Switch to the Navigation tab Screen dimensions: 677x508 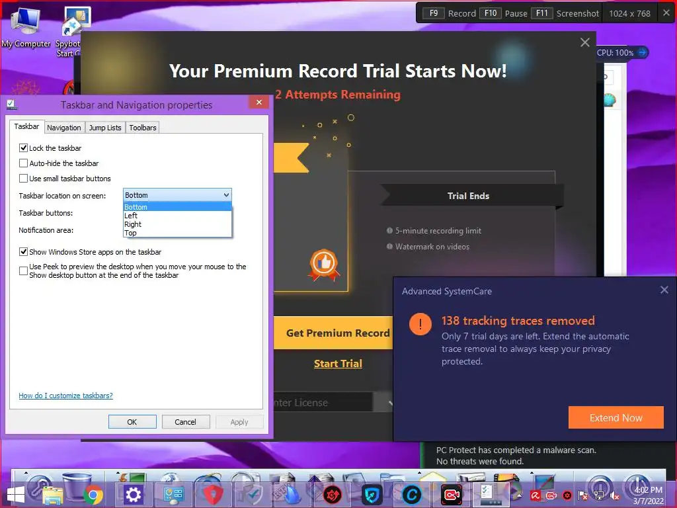[x=64, y=128]
